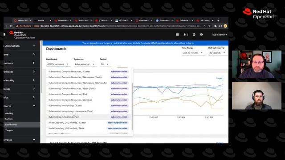The width and height of the screenshot is (285, 160).
Task: Reload the page with browser refresh icon
Action: pos(11,26)
